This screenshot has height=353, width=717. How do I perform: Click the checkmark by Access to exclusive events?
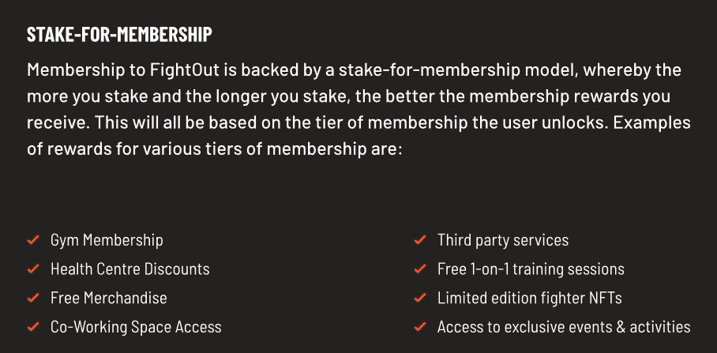[x=420, y=327]
